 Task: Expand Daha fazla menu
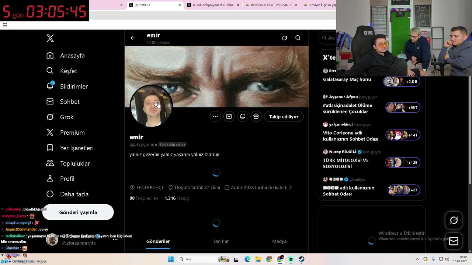point(67,194)
